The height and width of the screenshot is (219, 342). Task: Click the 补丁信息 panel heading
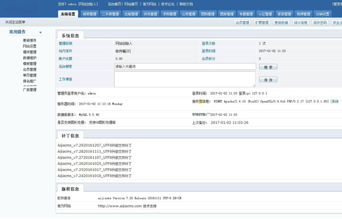pyautogui.click(x=70, y=136)
